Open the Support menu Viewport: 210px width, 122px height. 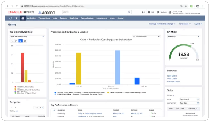(x=121, y=18)
